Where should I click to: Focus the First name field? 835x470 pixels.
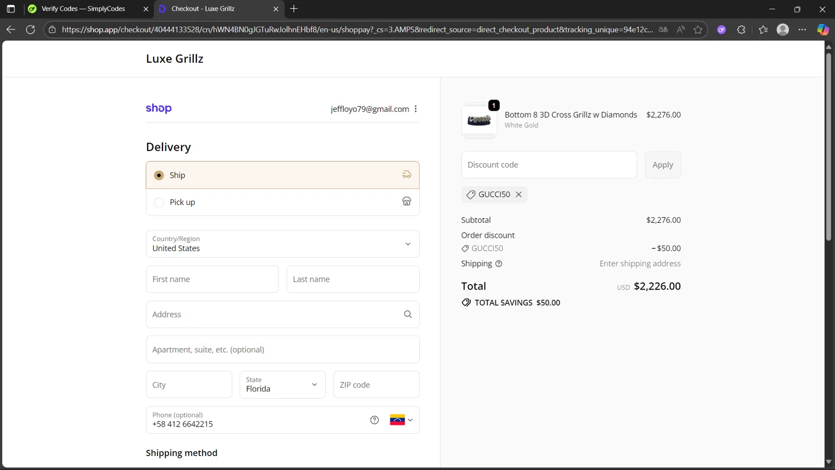coord(212,279)
